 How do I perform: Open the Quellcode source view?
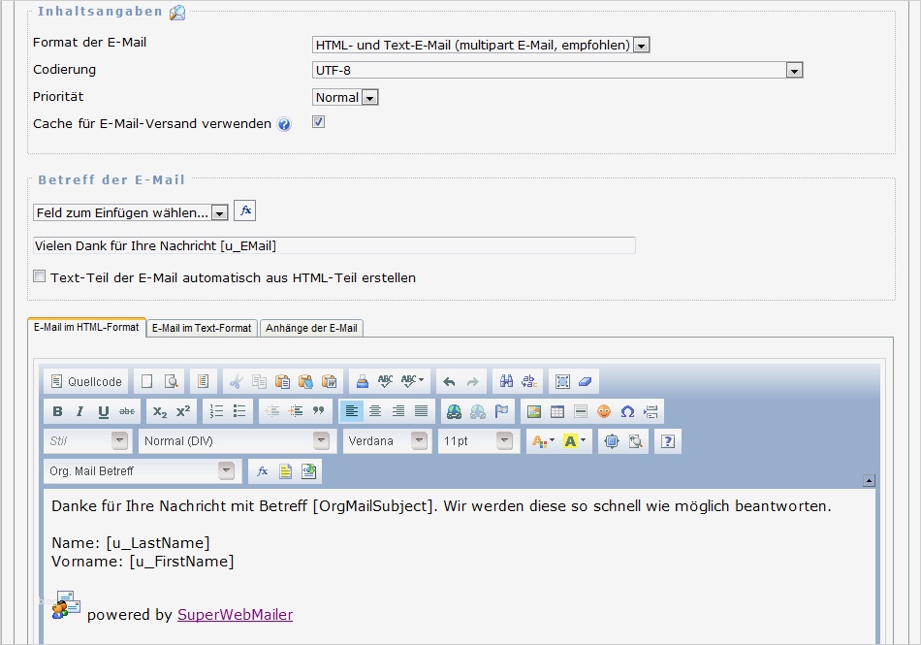coord(86,382)
